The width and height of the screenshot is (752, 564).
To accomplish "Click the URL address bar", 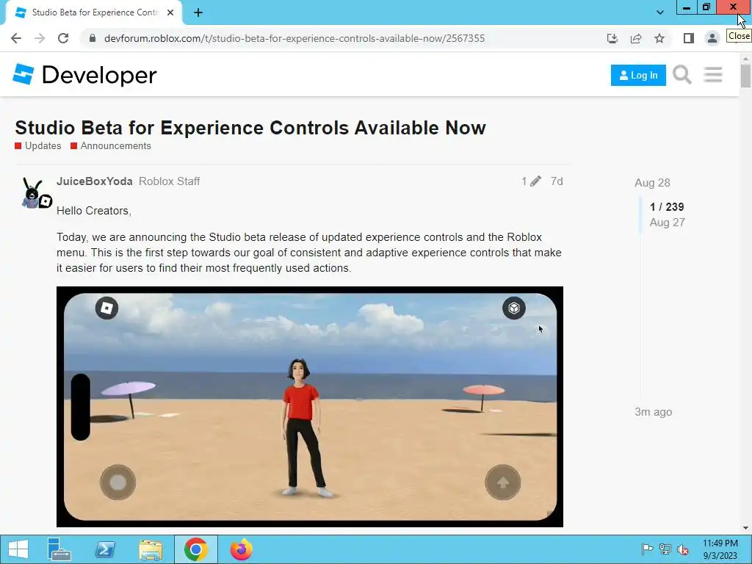I will pos(294,38).
